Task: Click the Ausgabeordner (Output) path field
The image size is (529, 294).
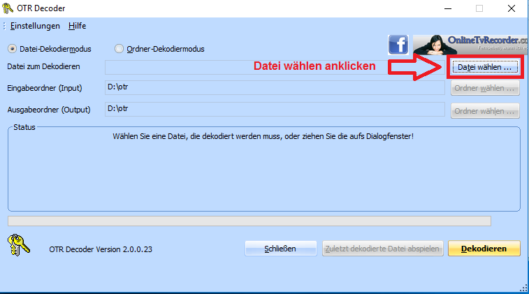Action: coord(274,109)
